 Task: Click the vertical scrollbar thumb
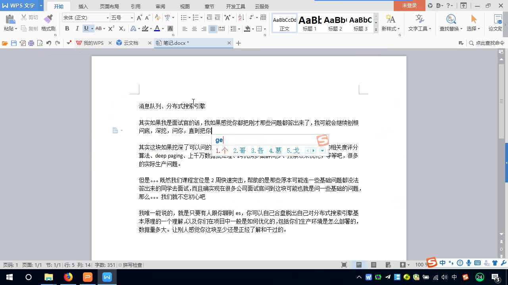[502, 101]
